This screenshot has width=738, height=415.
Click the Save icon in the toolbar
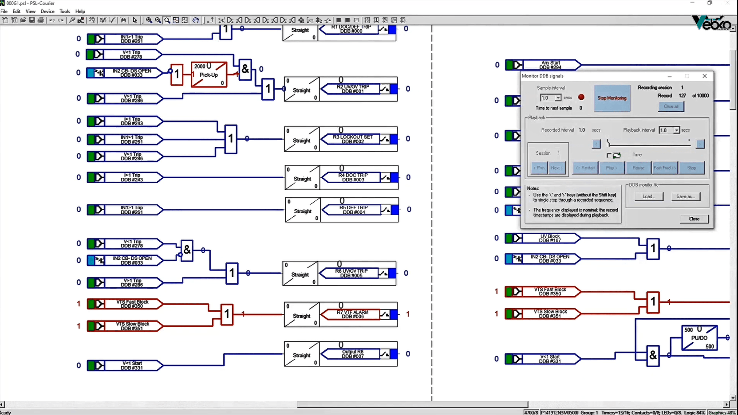pos(32,20)
